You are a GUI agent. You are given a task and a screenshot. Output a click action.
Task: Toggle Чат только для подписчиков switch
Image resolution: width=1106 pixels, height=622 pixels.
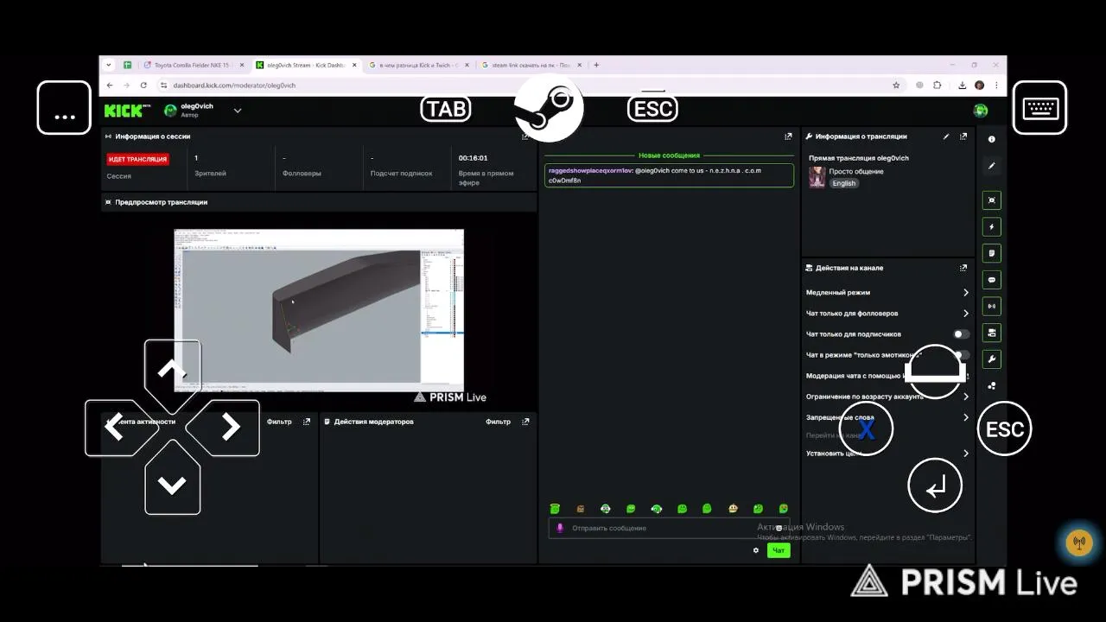click(961, 334)
